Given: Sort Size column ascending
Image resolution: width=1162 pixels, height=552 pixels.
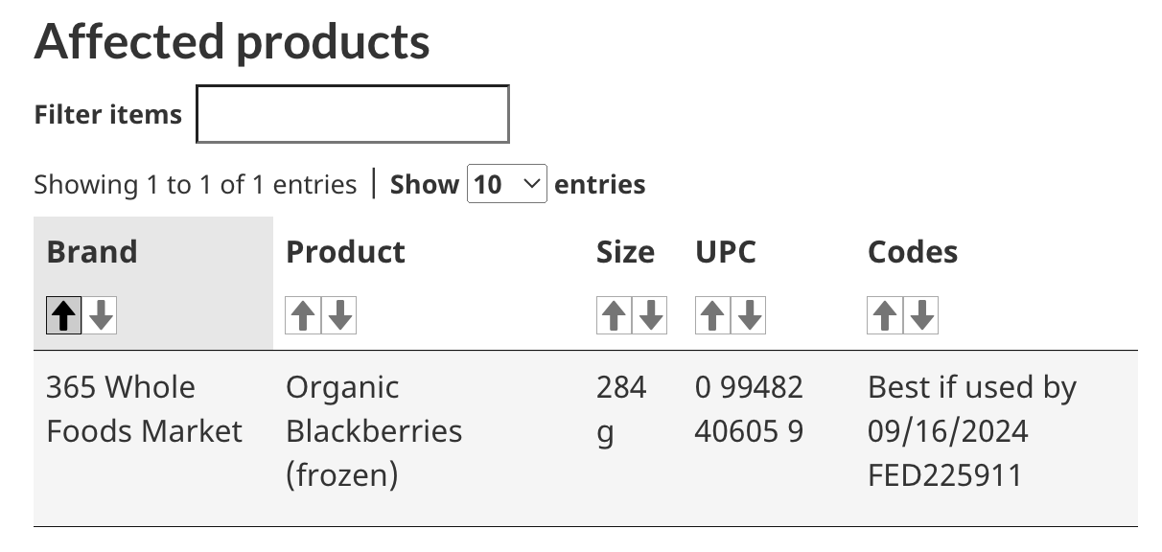Looking at the screenshot, I should [615, 314].
